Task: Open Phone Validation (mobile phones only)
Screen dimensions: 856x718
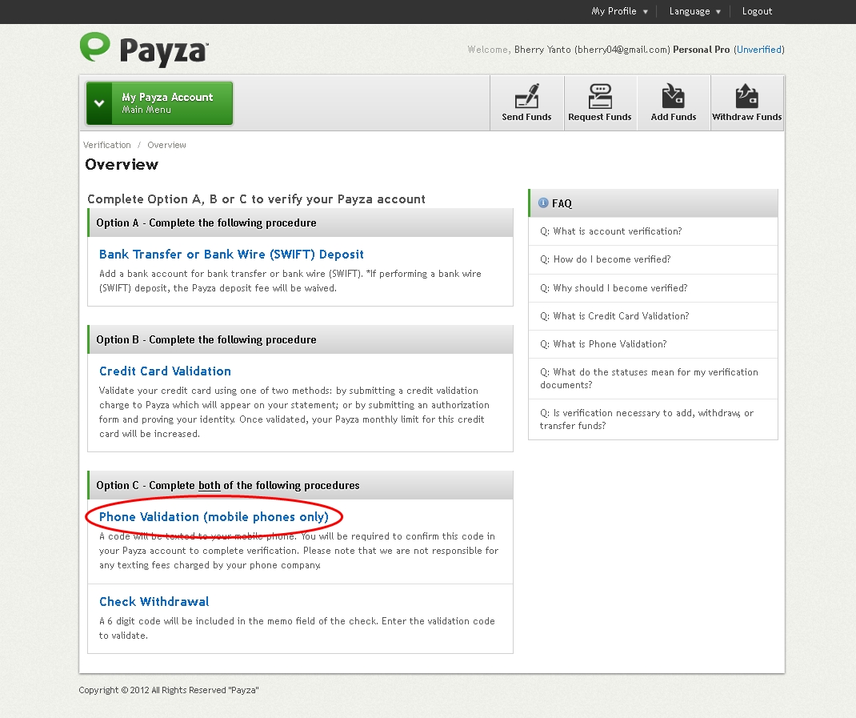Action: 214,517
